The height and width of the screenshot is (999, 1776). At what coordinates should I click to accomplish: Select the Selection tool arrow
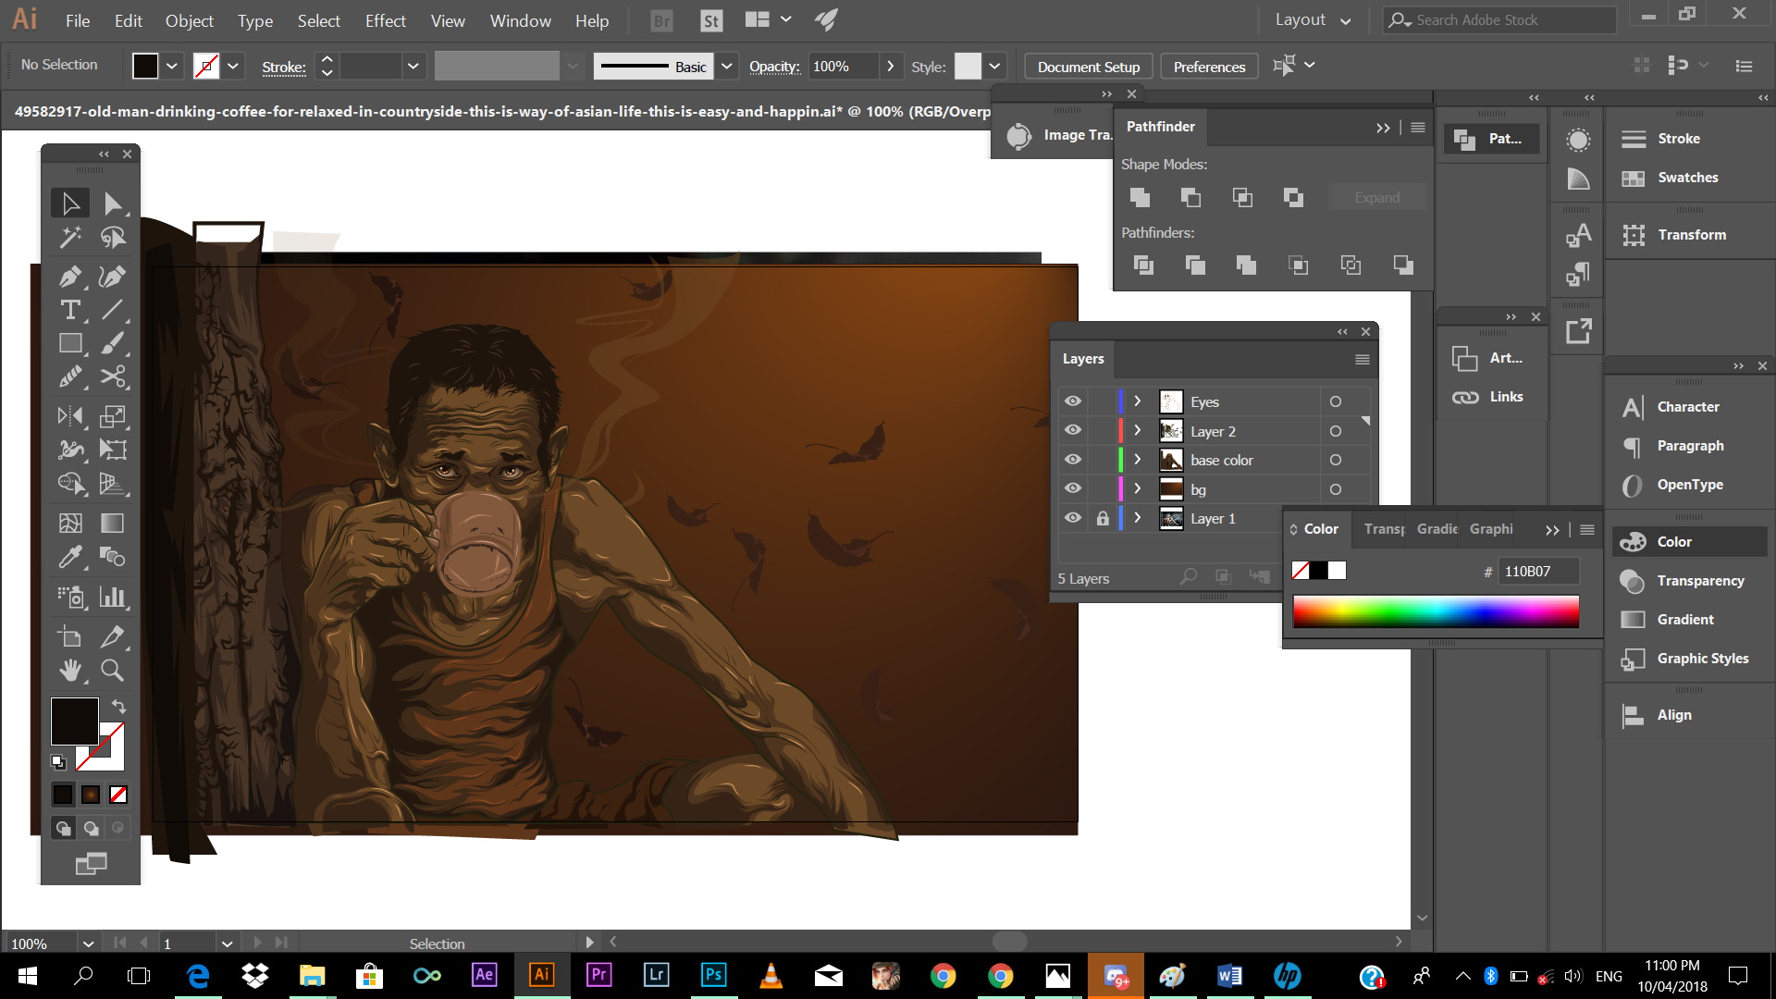[x=70, y=203]
